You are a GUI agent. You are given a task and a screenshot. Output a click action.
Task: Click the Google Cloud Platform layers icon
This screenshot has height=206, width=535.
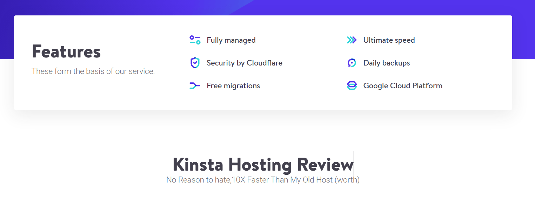[x=352, y=85]
